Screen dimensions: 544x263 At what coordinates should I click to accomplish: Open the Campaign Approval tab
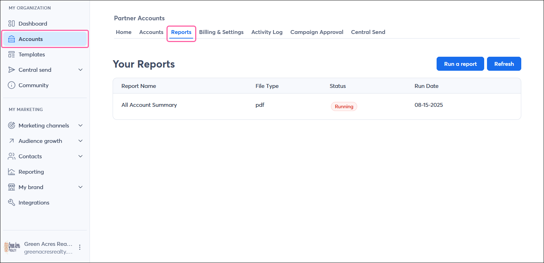317,32
